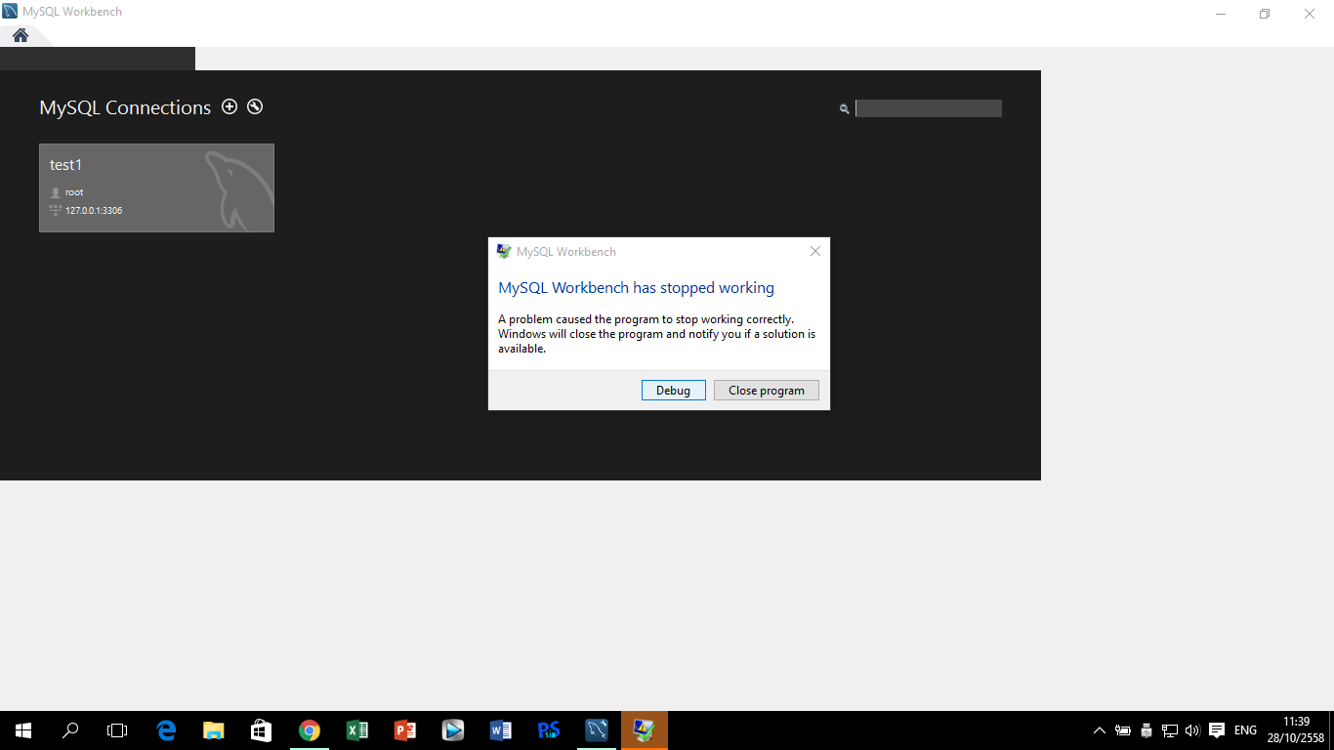The height and width of the screenshot is (750, 1334).
Task: Click the root user label on test1
Action: point(74,192)
